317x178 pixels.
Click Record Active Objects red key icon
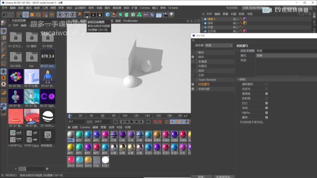click(155, 122)
